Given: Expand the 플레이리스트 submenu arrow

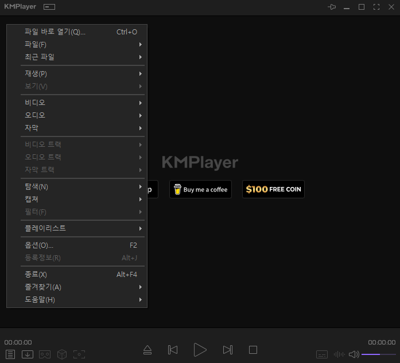Looking at the screenshot, I should point(140,229).
